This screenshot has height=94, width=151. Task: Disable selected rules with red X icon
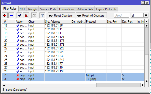click(26, 16)
